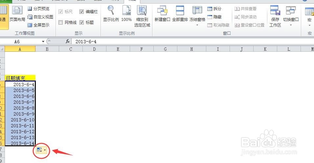Switch to Full Screen (全屏显示)
This screenshot has width=314, height=163.
tap(38, 25)
